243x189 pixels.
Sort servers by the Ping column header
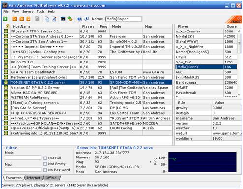(x=103, y=26)
